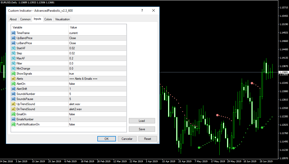
Task: Click the current price label 1.13681
Action: pyautogui.click(x=283, y=72)
